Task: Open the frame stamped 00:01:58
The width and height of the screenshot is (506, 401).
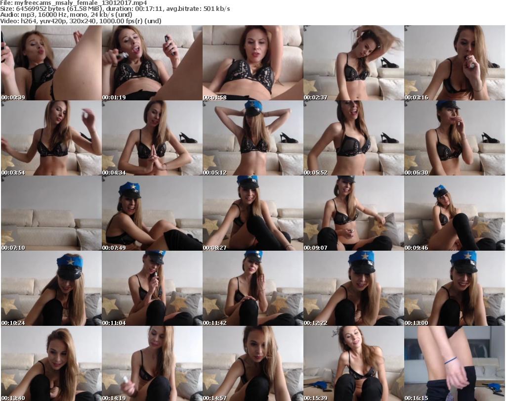Action: [x=253, y=63]
